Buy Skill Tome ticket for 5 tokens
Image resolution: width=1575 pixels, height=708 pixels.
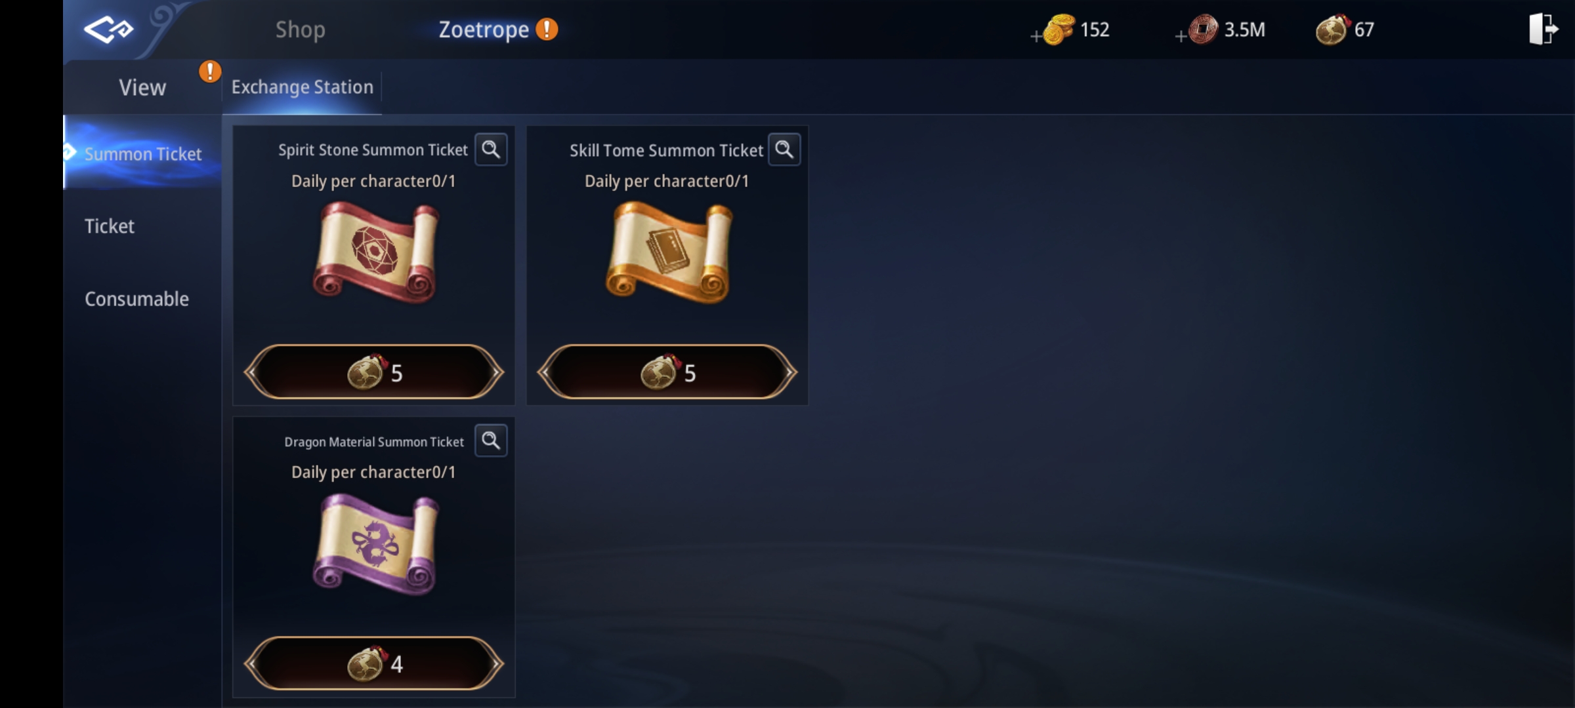[667, 372]
